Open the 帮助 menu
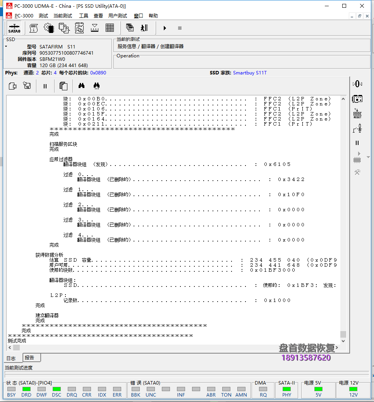The width and height of the screenshot is (374, 402). point(153,16)
